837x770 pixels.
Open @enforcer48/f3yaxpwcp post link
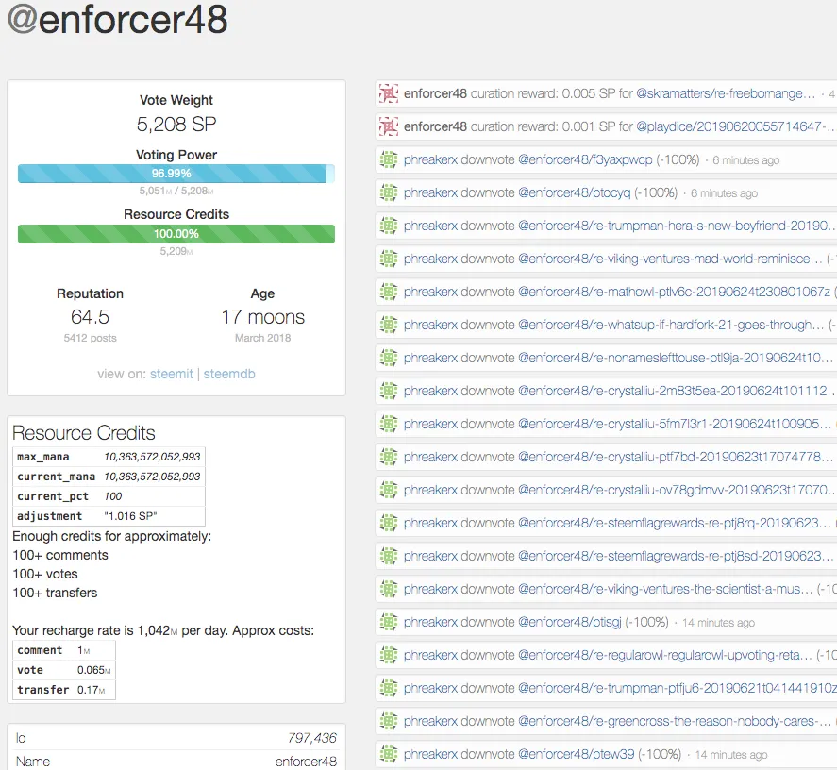click(585, 159)
